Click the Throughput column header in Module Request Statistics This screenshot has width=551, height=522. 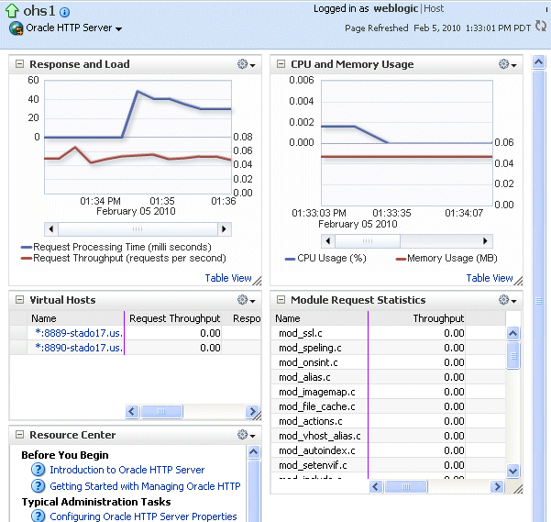pyautogui.click(x=438, y=318)
